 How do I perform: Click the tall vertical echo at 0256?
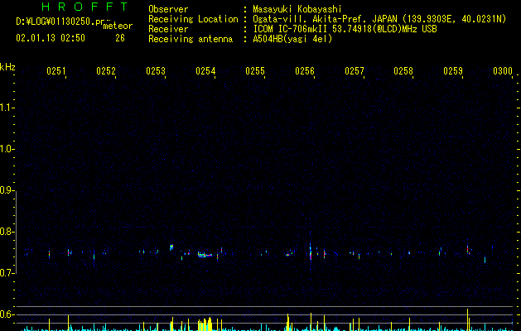pos(311,252)
